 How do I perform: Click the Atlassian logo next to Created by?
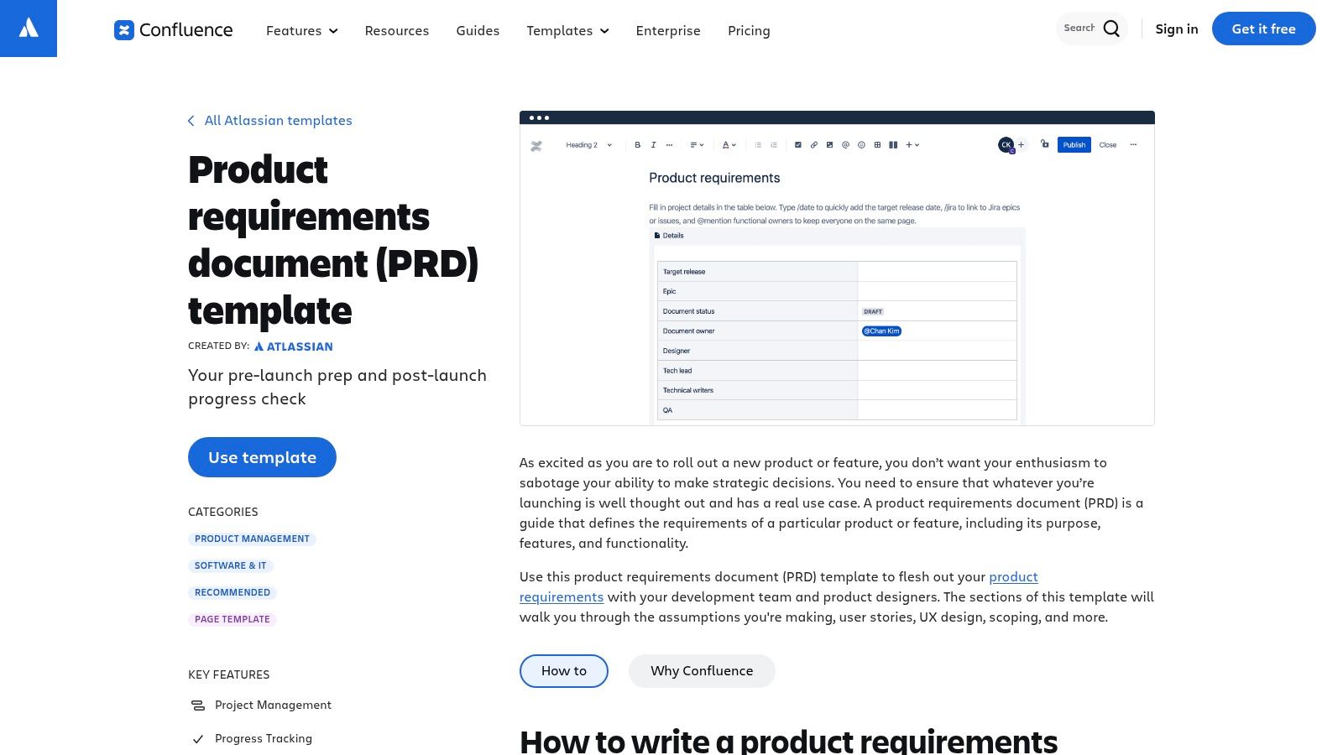click(294, 346)
